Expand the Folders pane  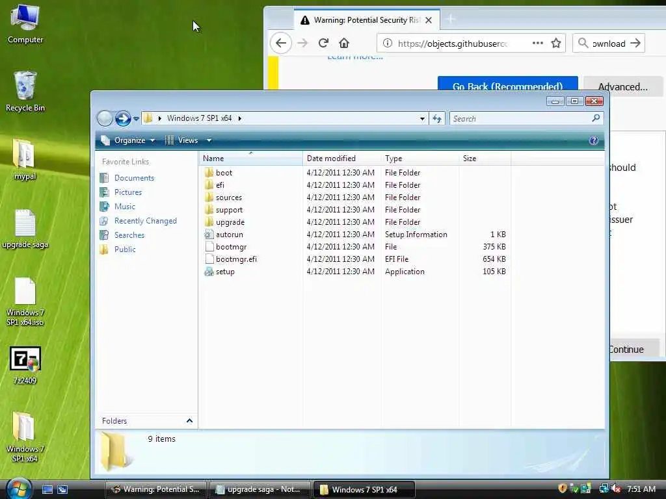point(189,420)
